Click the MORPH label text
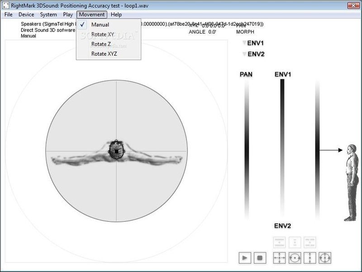 [245, 32]
